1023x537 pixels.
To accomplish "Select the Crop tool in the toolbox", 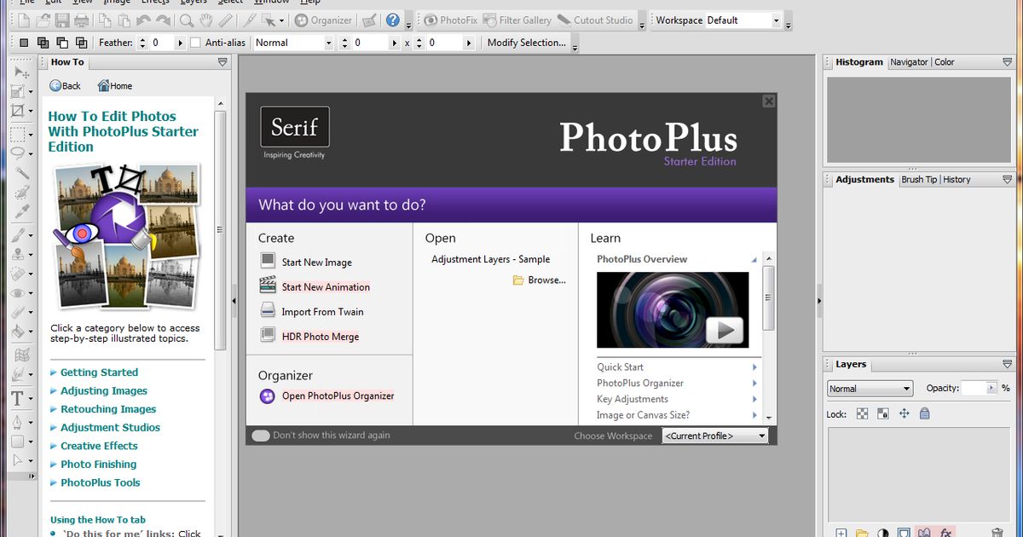I will click(x=18, y=110).
